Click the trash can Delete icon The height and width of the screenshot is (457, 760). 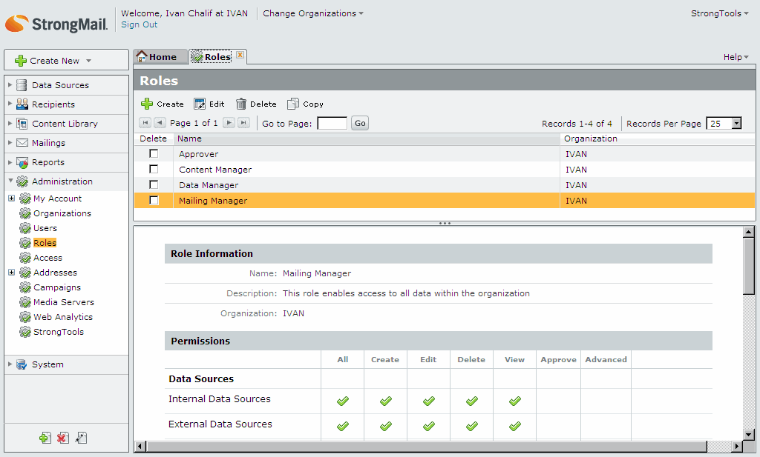coord(241,104)
